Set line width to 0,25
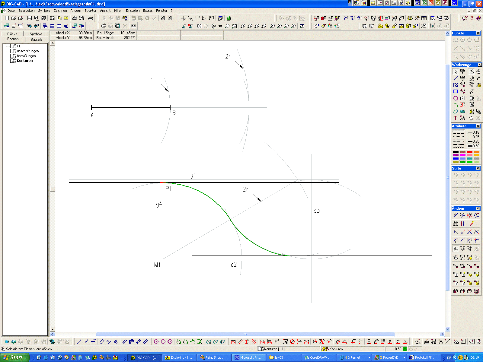The width and height of the screenshot is (483, 362). (x=473, y=137)
